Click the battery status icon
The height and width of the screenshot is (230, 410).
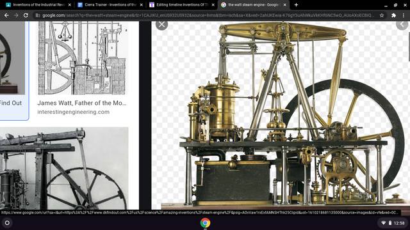pos(390,223)
